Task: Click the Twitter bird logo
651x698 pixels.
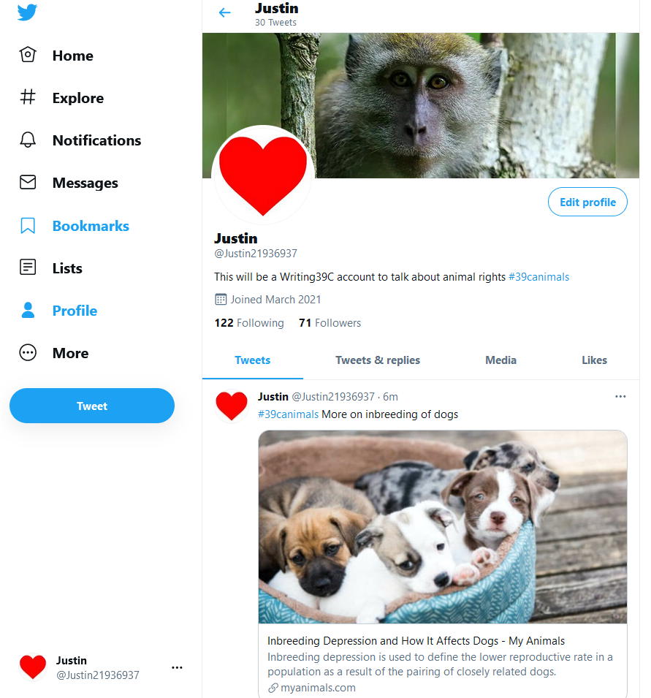Action: (x=27, y=12)
